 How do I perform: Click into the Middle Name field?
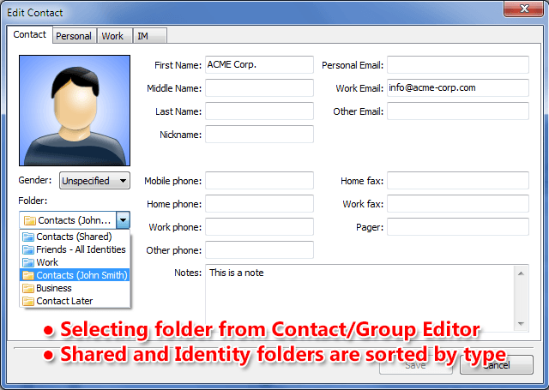coord(259,87)
